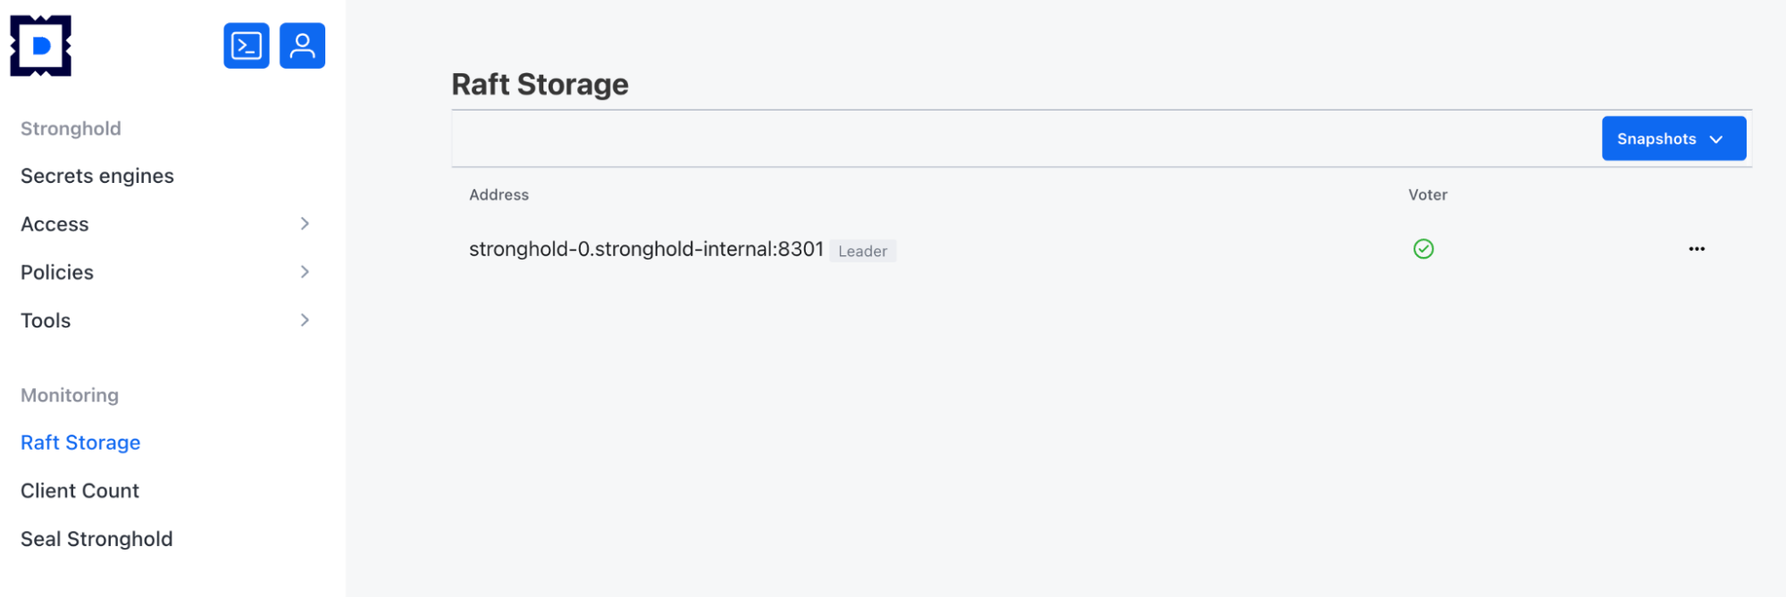Click the stronghold-0.stronghold-internal:8301 address

(645, 249)
